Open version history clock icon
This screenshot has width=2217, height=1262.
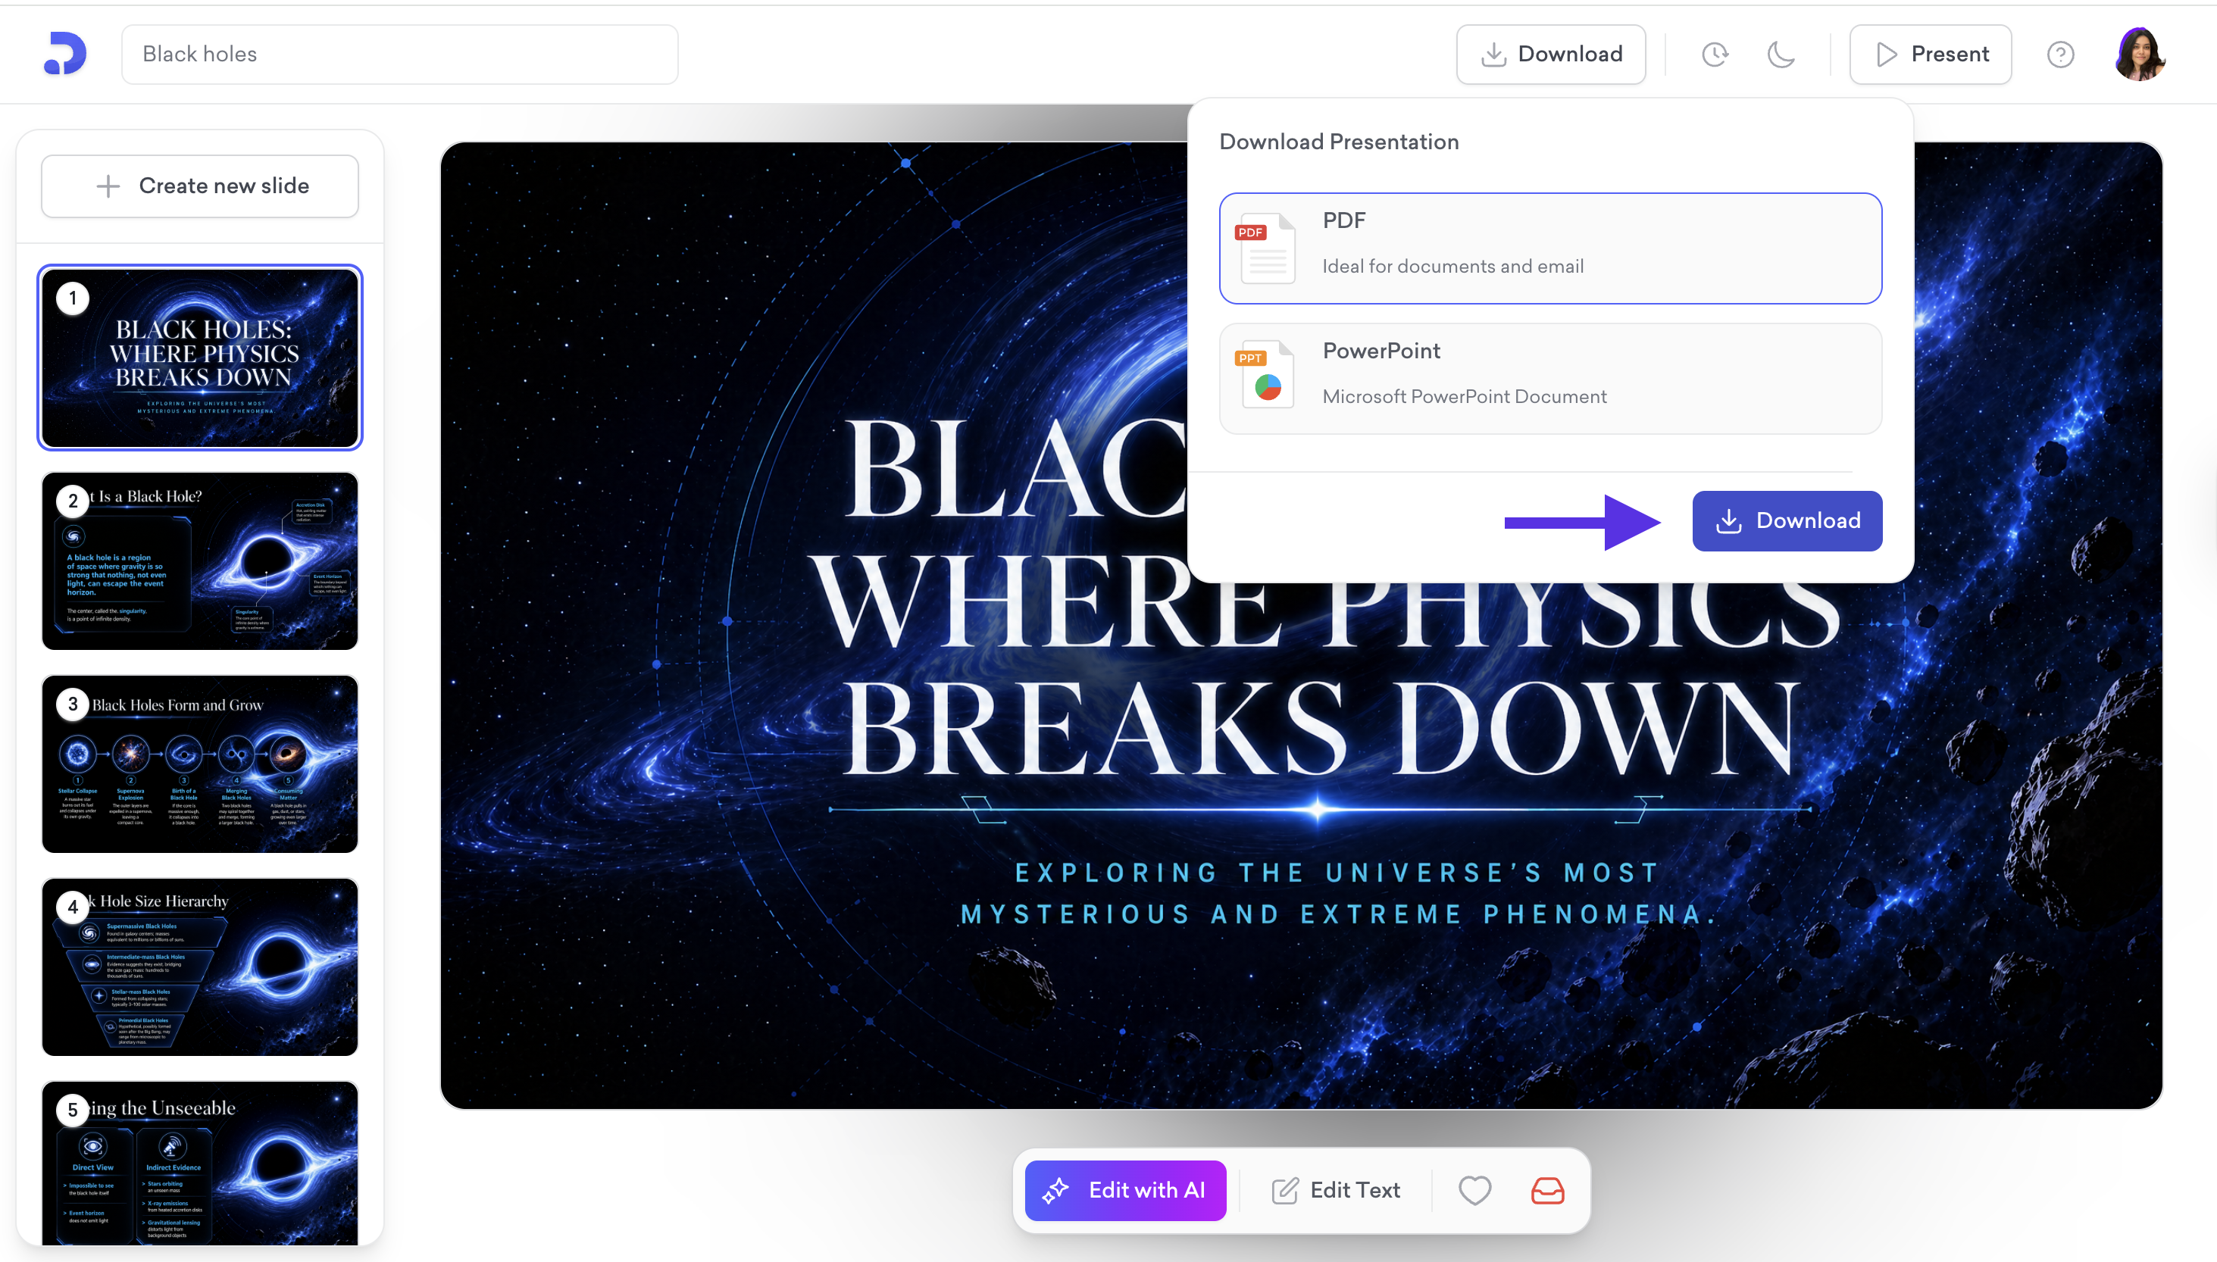point(1715,55)
